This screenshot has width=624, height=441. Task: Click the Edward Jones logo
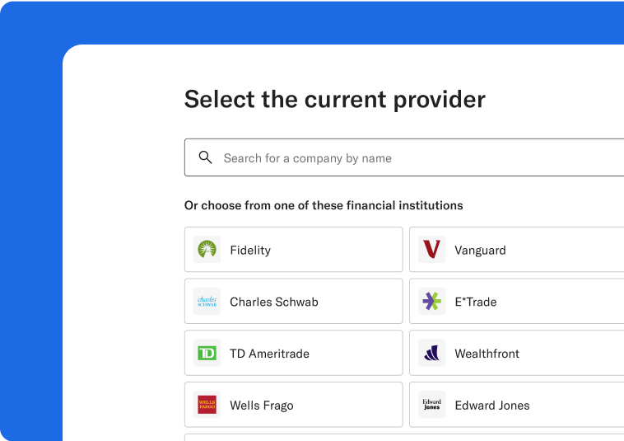point(431,405)
